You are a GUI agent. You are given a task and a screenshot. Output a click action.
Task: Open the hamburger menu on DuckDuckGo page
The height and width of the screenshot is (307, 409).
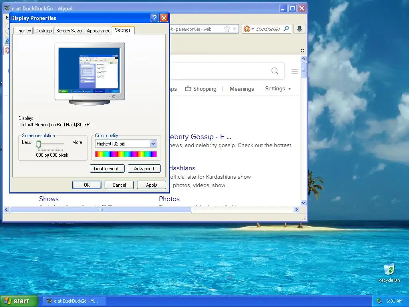pyautogui.click(x=294, y=71)
